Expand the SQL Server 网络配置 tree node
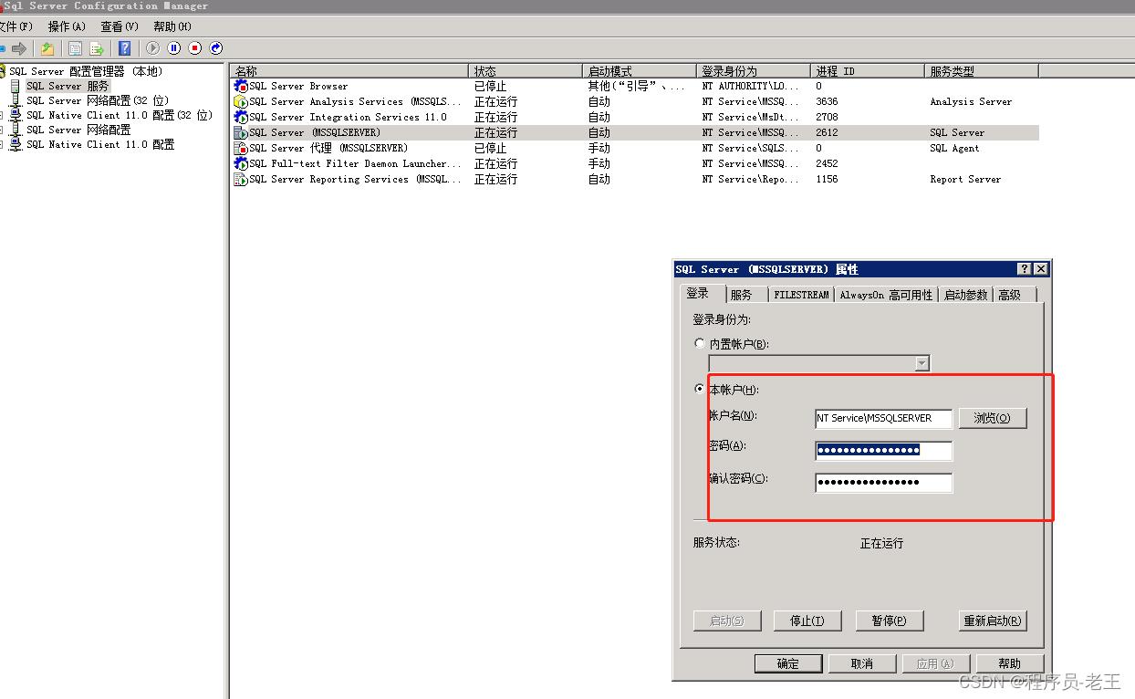This screenshot has width=1135, height=699. coord(2,130)
